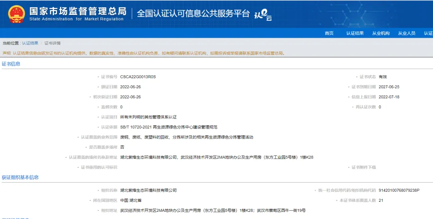Click the 国家市场监督管理总局 title
The image size is (433, 219).
tap(78, 11)
